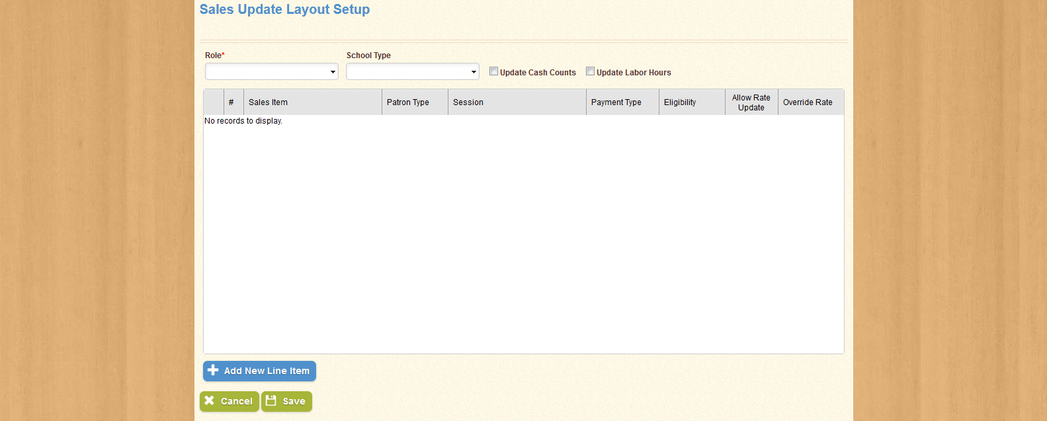This screenshot has width=1047, height=421.
Task: Click the Sales Item column header
Action: click(268, 102)
